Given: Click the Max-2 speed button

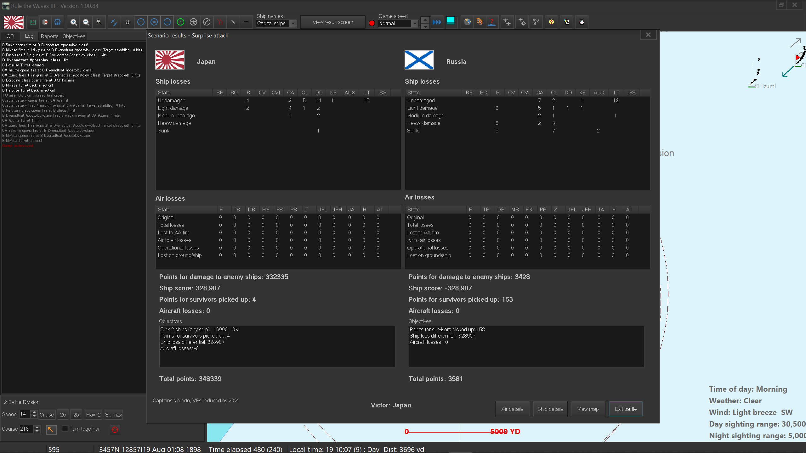Looking at the screenshot, I should 94,415.
